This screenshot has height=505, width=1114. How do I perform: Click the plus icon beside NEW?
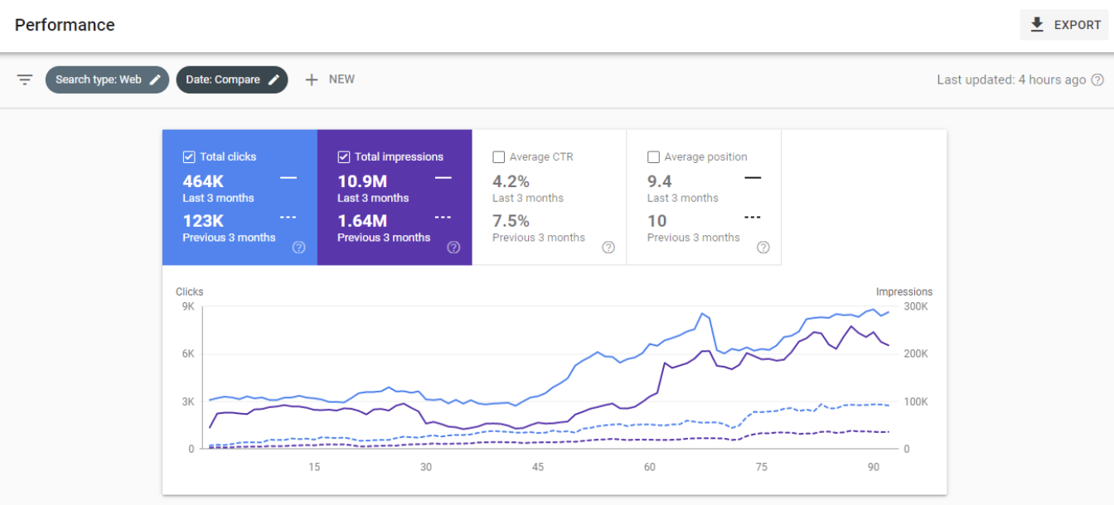point(312,79)
